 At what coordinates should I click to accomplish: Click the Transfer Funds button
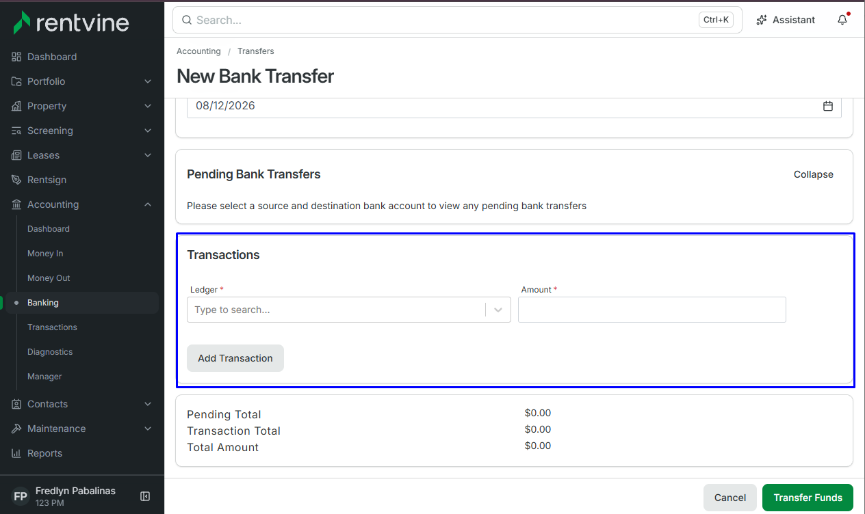tap(808, 498)
